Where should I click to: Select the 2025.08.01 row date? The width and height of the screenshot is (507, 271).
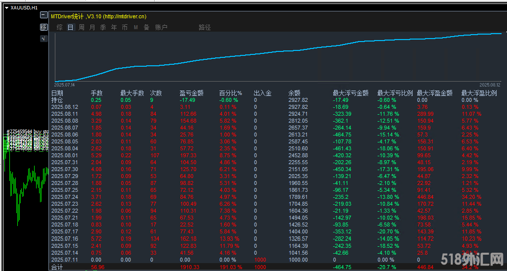tap(65, 155)
